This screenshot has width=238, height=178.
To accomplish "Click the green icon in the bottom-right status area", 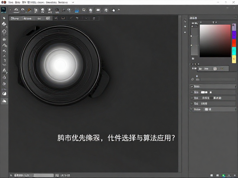I will pos(223,175).
